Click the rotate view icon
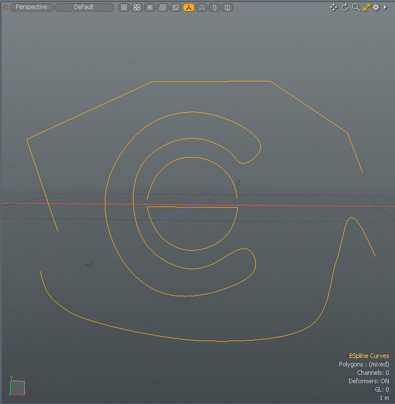The width and height of the screenshot is (395, 404). click(x=345, y=7)
